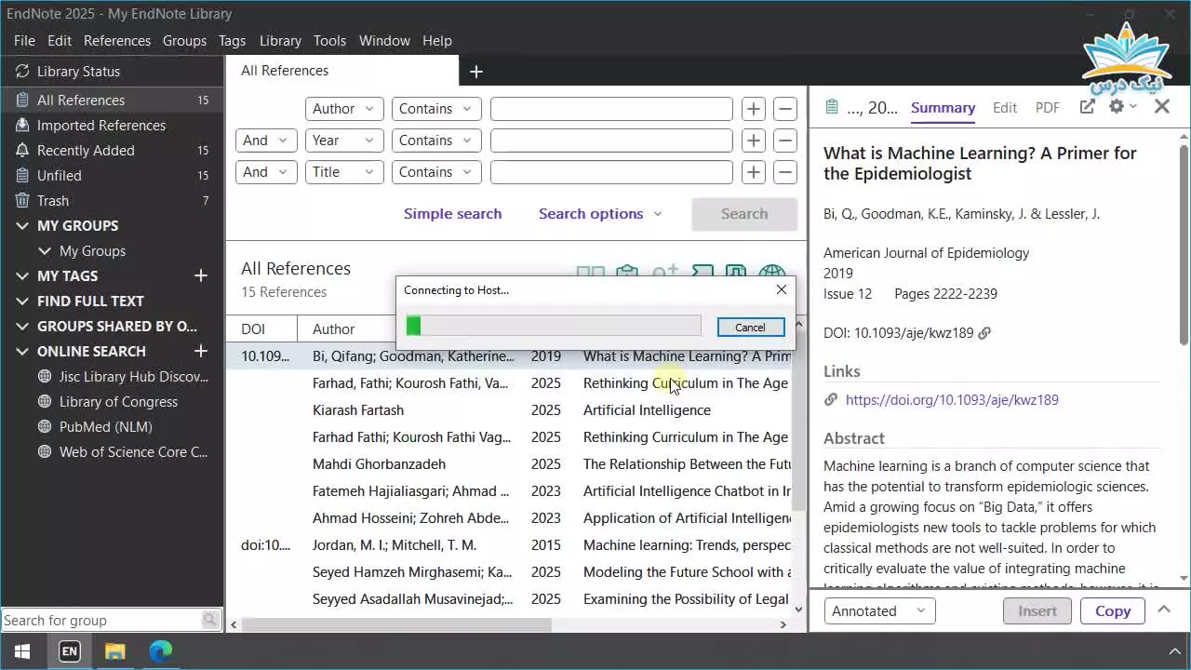
Task: Open the And operator dropdown for Year row
Action: pyautogui.click(x=266, y=141)
